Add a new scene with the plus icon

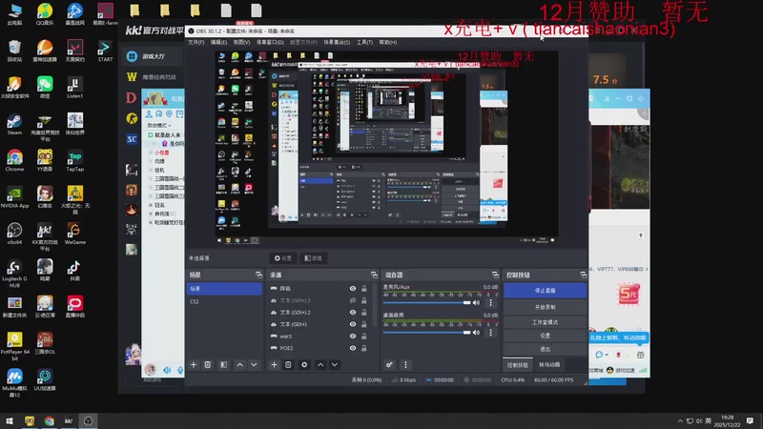click(194, 364)
